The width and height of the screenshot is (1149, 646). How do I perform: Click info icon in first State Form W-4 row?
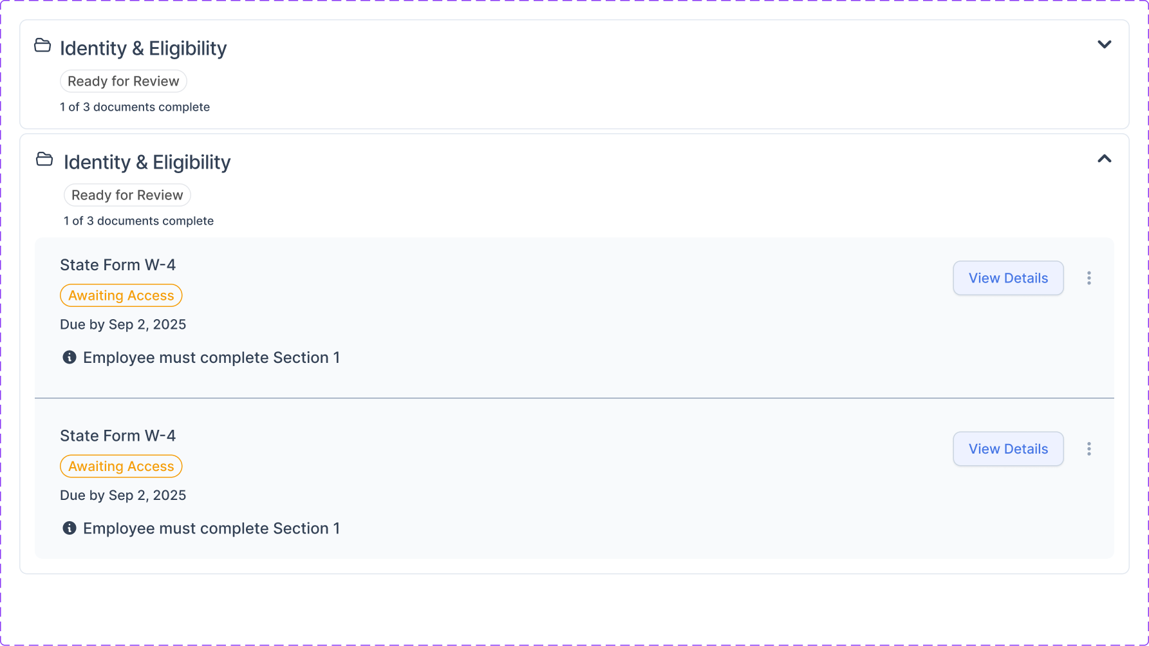pos(70,358)
